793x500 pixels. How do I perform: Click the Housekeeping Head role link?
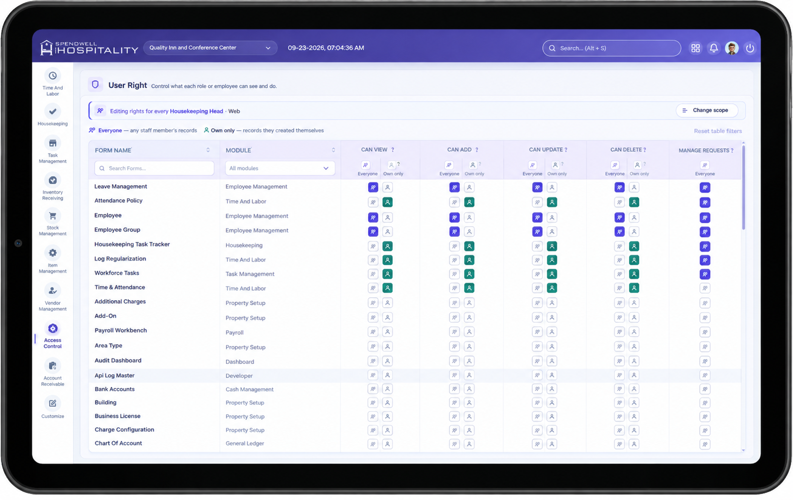(x=196, y=111)
